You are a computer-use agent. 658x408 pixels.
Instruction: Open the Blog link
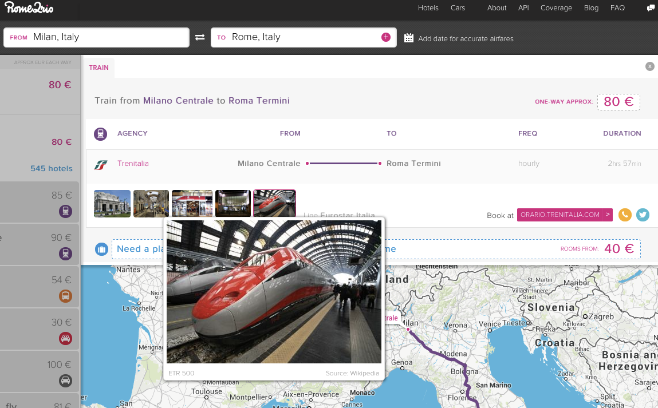coord(591,8)
